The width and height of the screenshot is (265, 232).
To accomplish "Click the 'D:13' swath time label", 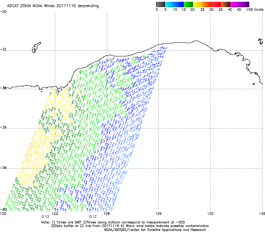I will tap(45, 217).
